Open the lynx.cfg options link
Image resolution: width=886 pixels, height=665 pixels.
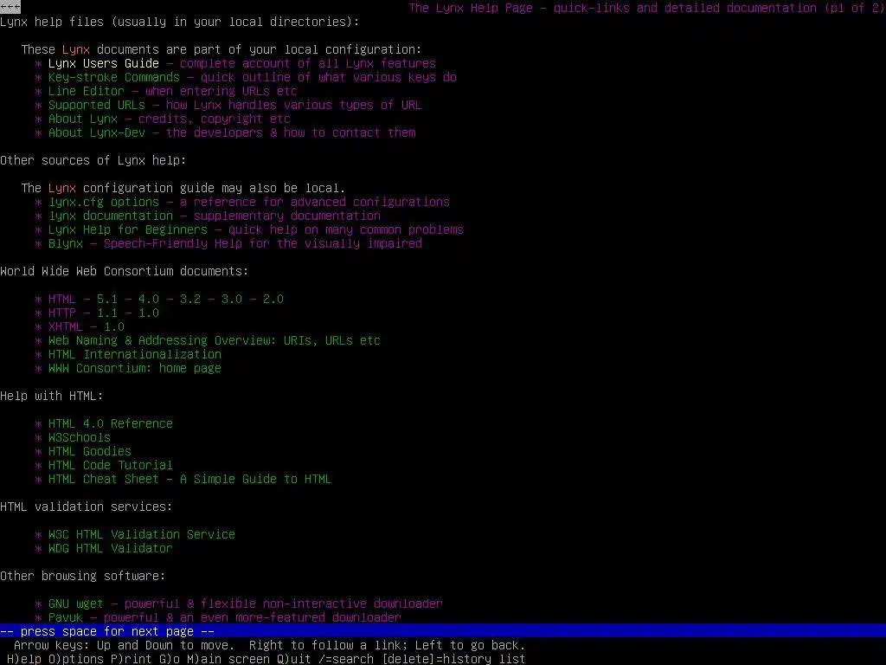click(104, 202)
